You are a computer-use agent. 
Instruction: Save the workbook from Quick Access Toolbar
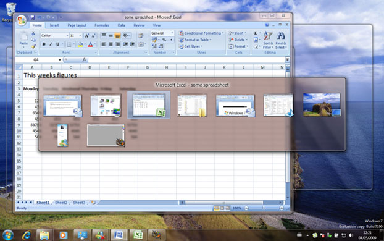[x=33, y=17]
